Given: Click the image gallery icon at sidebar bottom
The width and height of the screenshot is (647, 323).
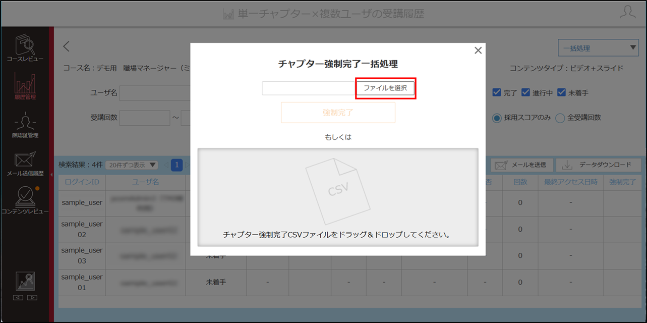Looking at the screenshot, I should coord(25,281).
